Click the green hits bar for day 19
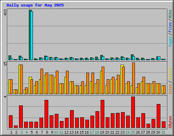Screen dimensions: 174x136 (x=101, y=57)
